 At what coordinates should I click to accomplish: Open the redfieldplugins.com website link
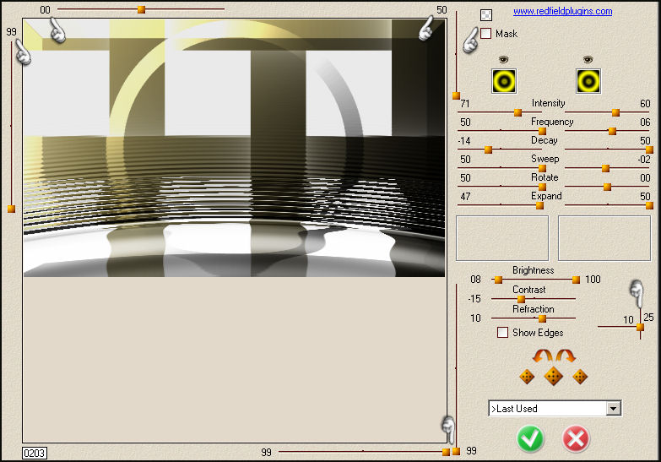[562, 11]
